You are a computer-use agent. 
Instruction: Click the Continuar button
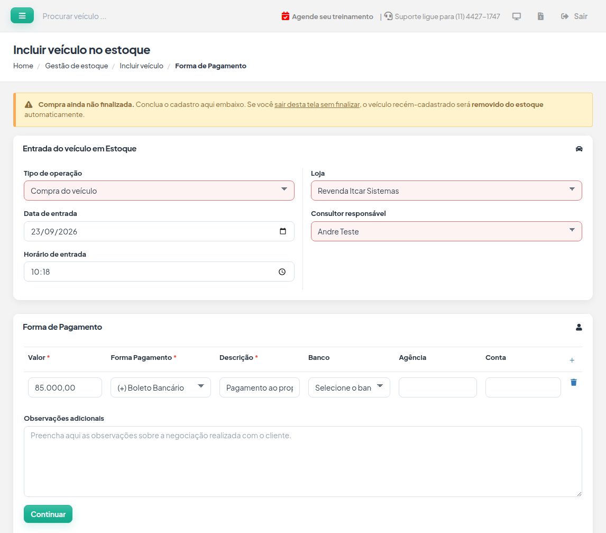pyautogui.click(x=48, y=514)
